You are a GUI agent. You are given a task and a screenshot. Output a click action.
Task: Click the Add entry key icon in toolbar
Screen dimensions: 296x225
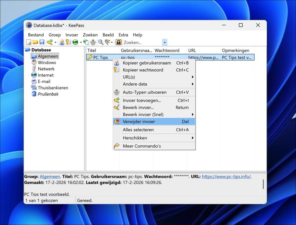pyautogui.click(x=50, y=42)
